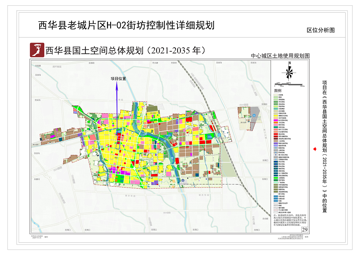Screen dimensions: 360x255
Task: Click the bright green 公园绿地 legend swatch
Action: pyautogui.click(x=276, y=177)
